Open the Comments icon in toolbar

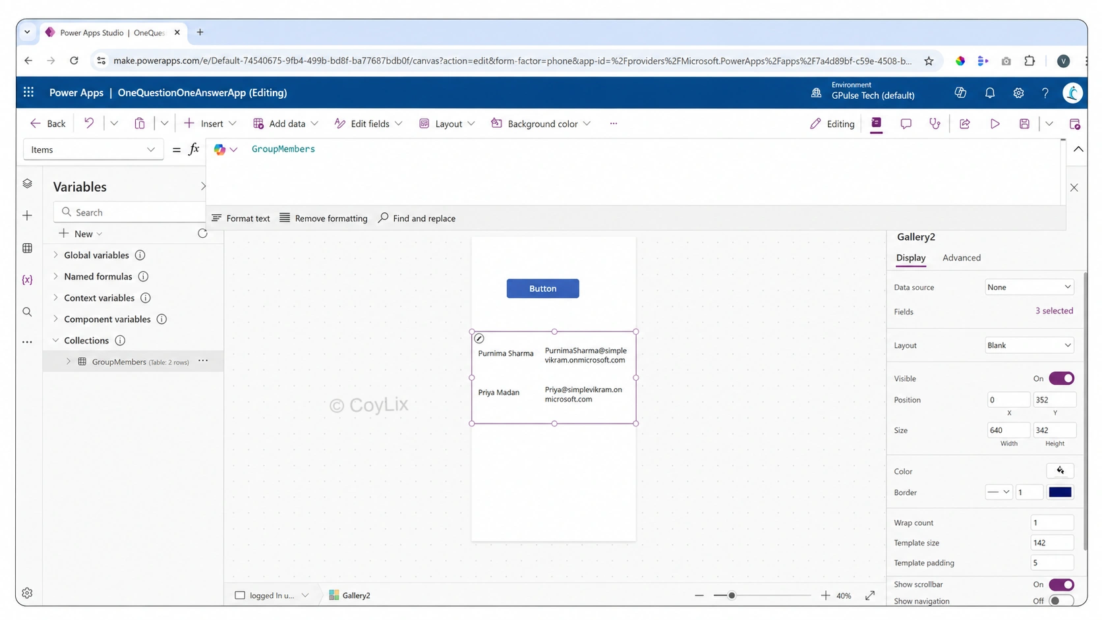pyautogui.click(x=906, y=124)
